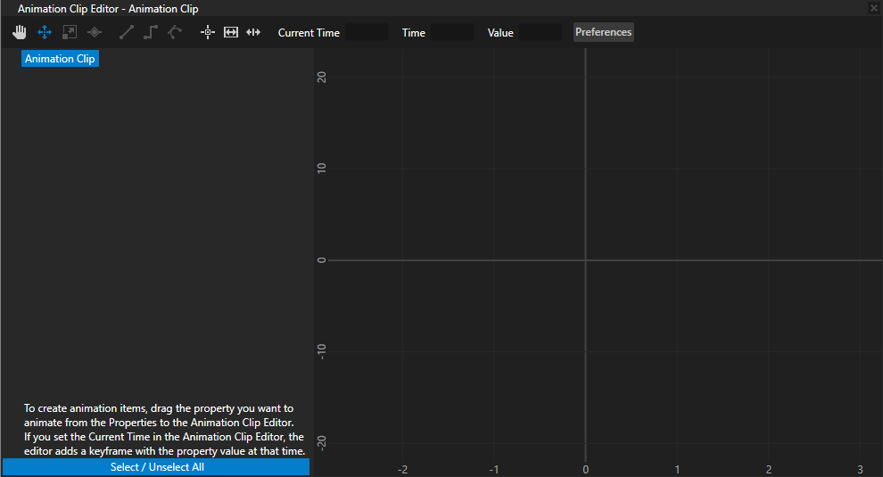
Task: Select the Scale keyframes tool
Action: click(70, 32)
